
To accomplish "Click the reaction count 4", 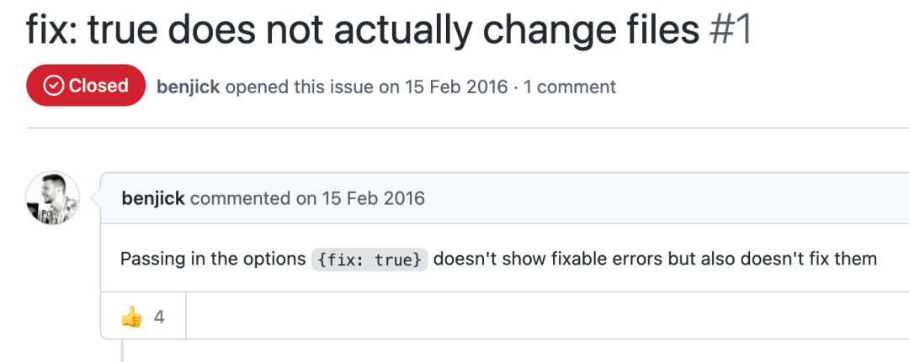I will 159,317.
